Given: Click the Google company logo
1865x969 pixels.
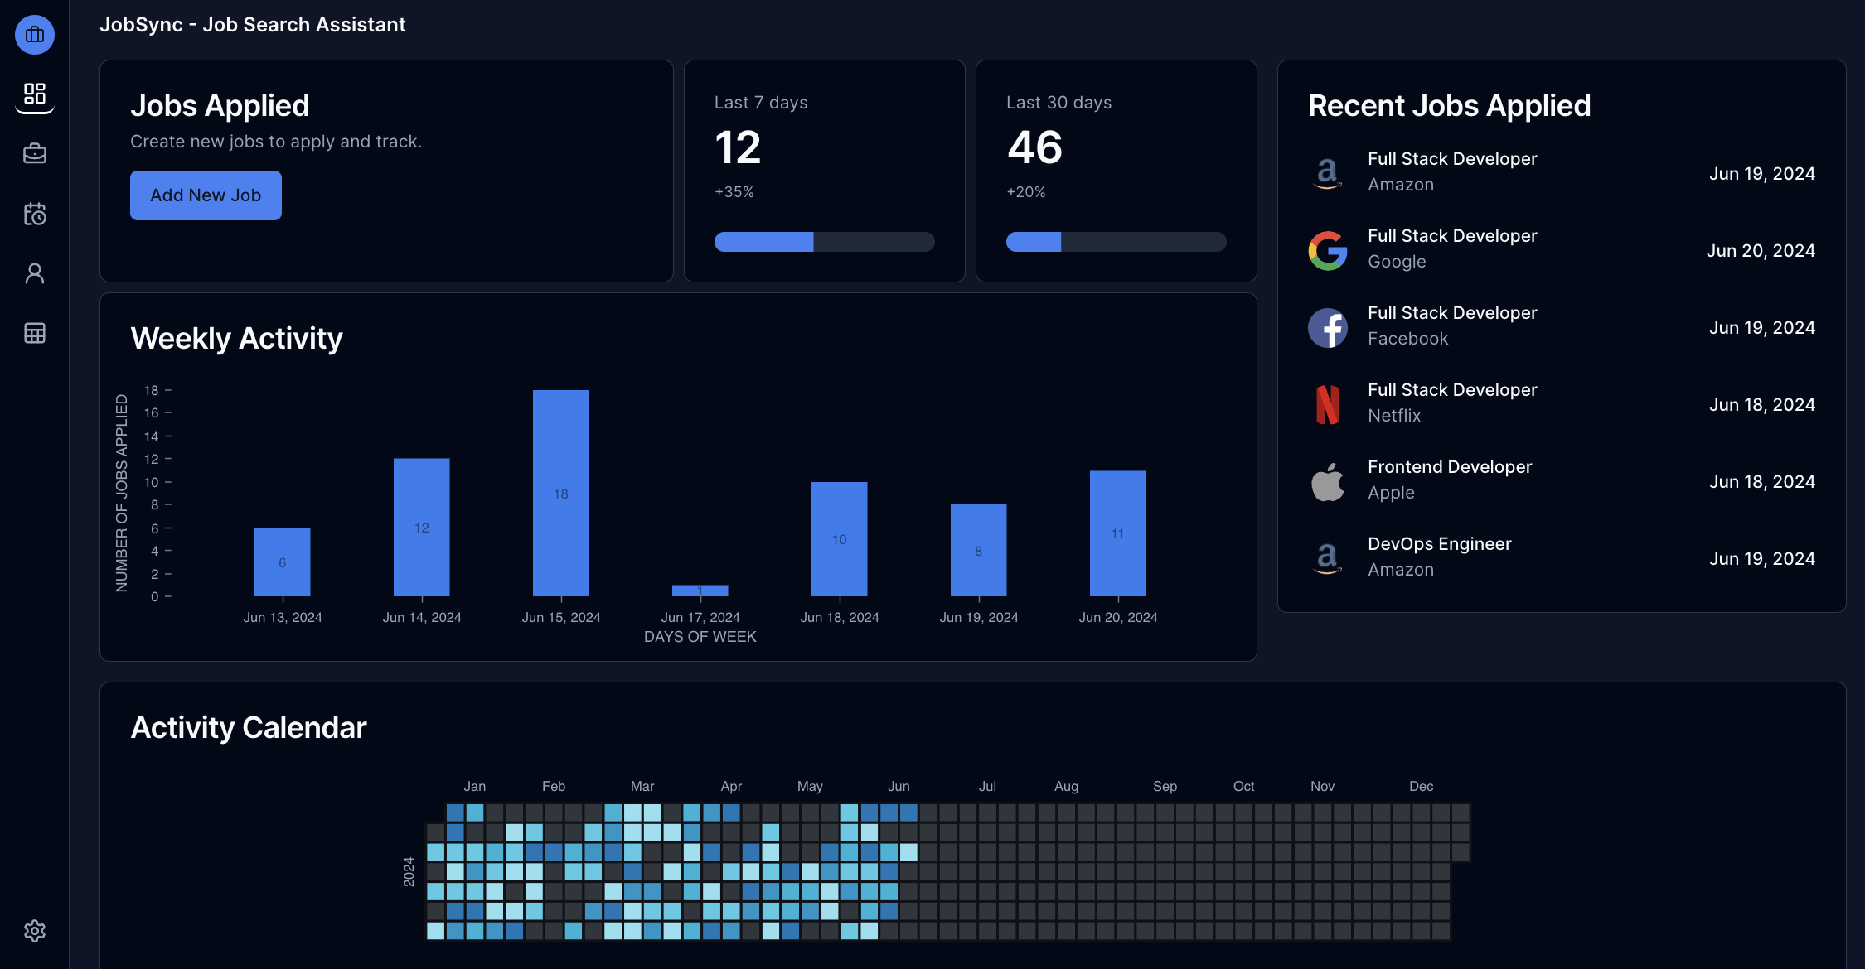Looking at the screenshot, I should [x=1328, y=250].
